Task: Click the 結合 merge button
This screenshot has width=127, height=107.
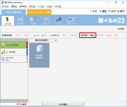Action: pyautogui.click(x=64, y=35)
